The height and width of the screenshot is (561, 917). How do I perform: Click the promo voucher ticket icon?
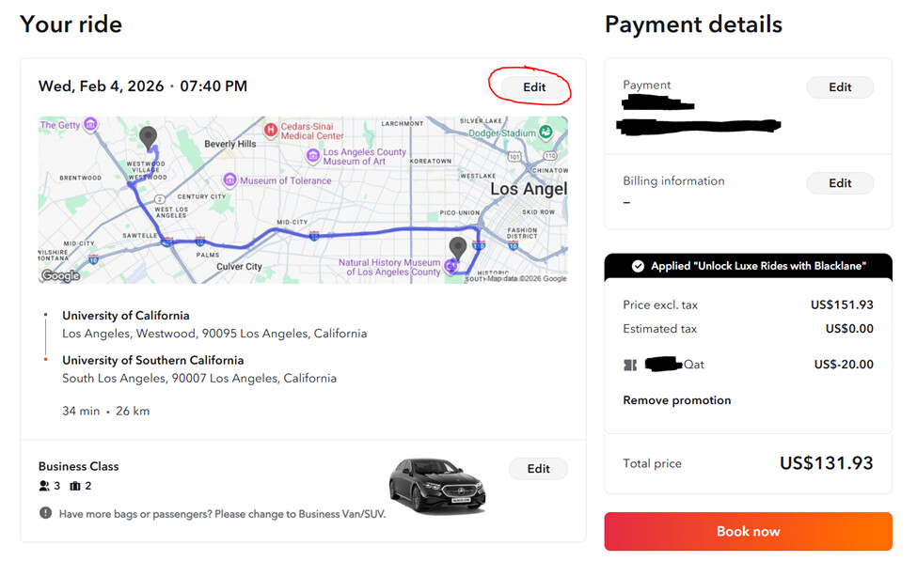[629, 365]
